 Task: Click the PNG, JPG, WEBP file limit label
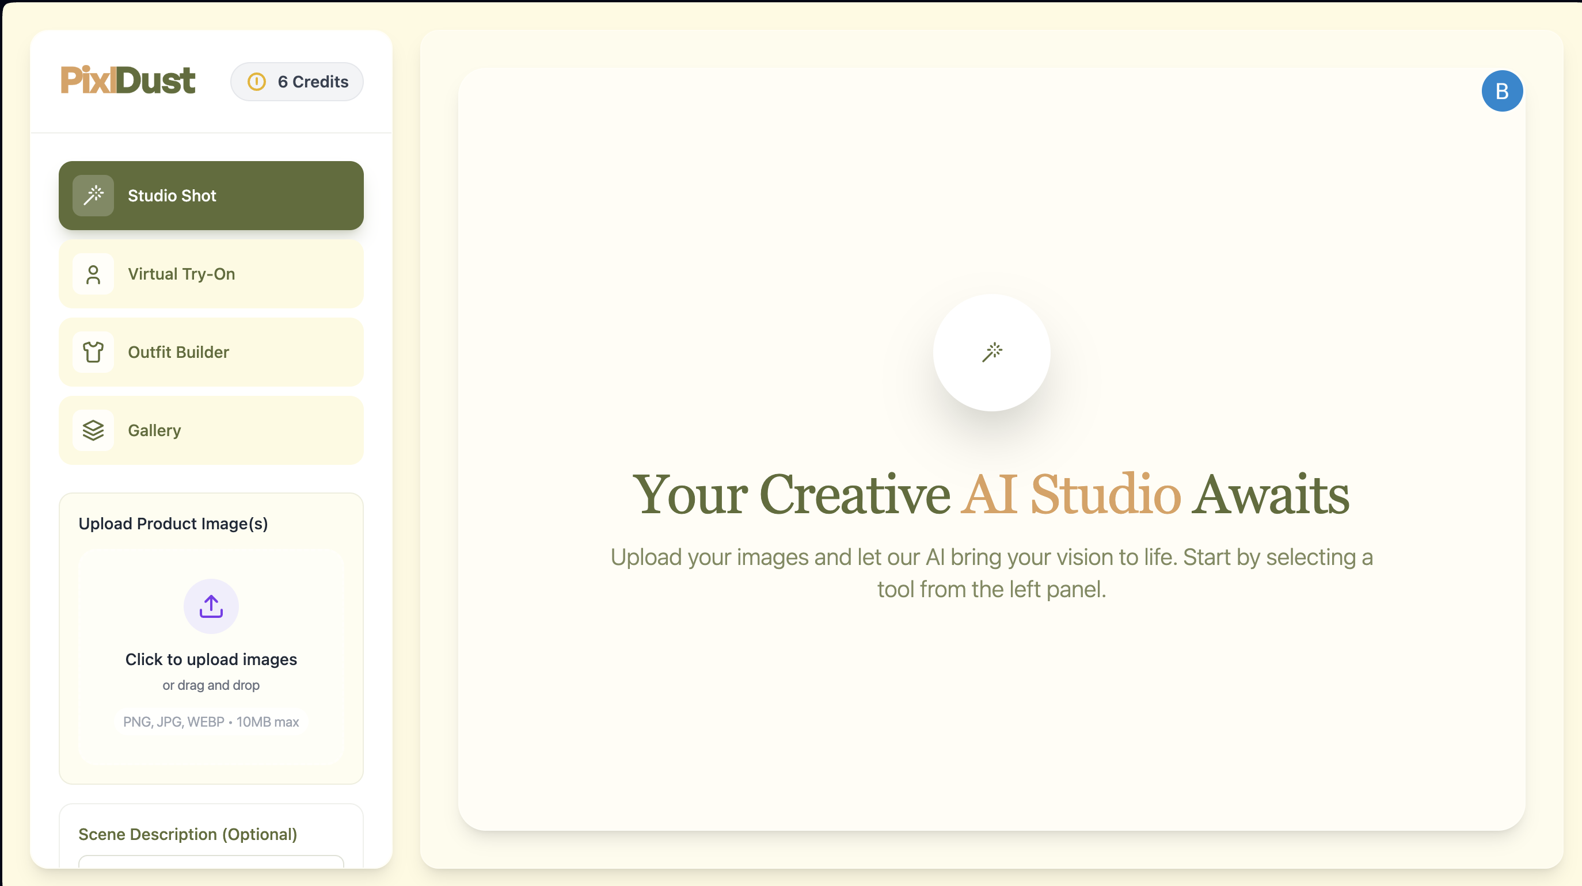211,722
